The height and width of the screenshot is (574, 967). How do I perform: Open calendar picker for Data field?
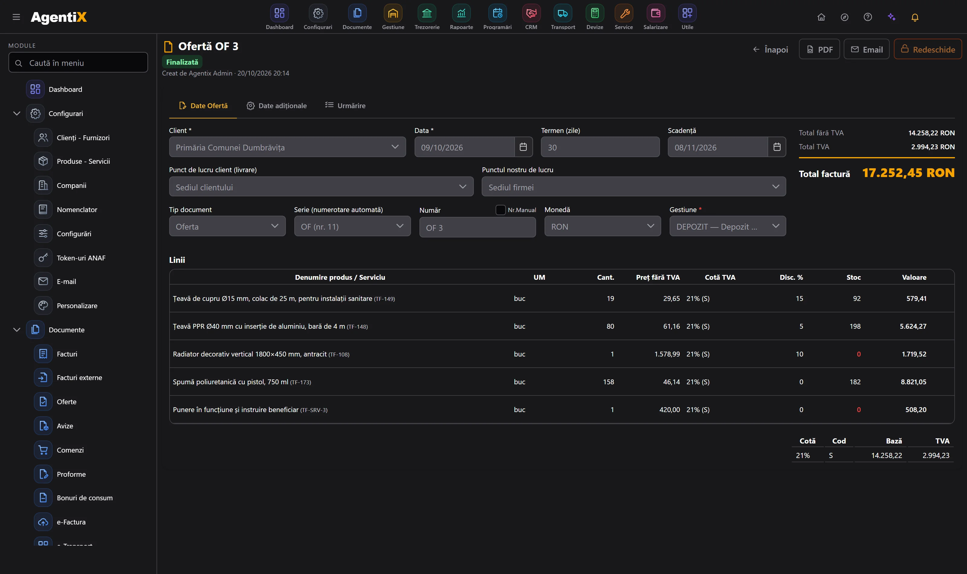(523, 147)
